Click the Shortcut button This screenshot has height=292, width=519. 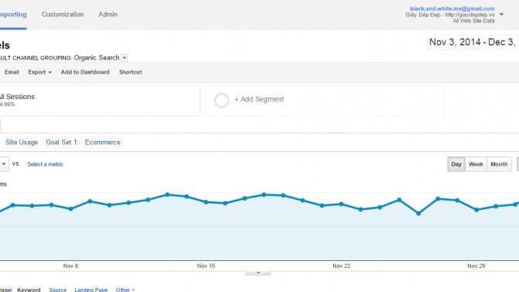tap(130, 72)
